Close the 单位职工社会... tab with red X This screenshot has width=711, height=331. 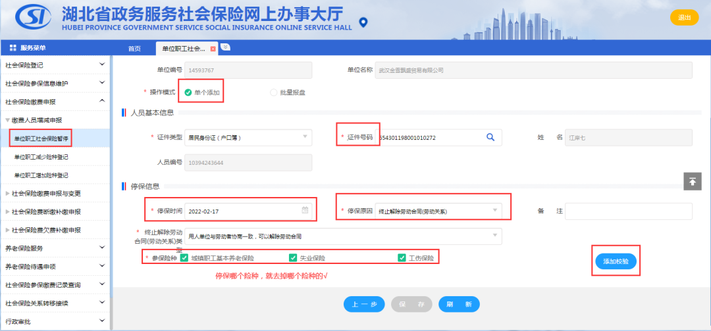[213, 49]
